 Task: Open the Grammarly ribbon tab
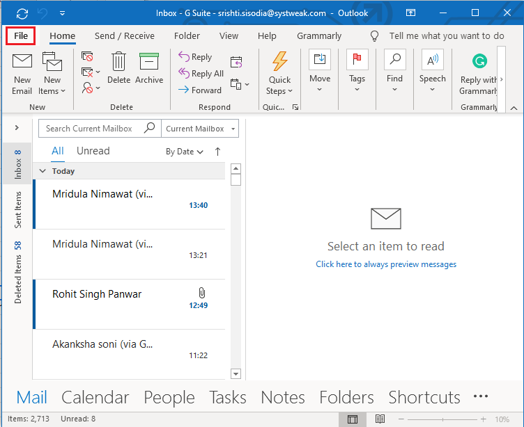(319, 35)
